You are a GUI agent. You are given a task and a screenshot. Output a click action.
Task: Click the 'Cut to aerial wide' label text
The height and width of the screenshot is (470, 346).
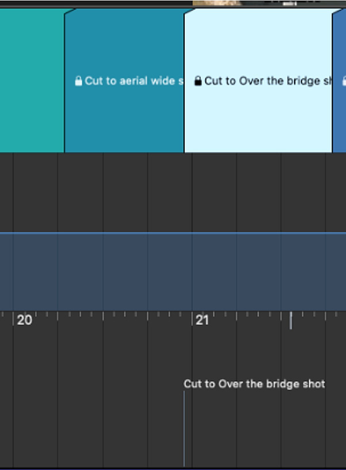click(x=134, y=81)
